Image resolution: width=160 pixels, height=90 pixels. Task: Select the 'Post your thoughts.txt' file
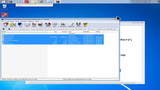click(x=53, y=40)
